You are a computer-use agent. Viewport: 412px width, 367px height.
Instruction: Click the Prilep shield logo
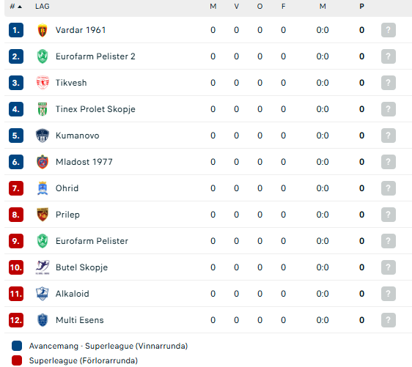point(43,215)
